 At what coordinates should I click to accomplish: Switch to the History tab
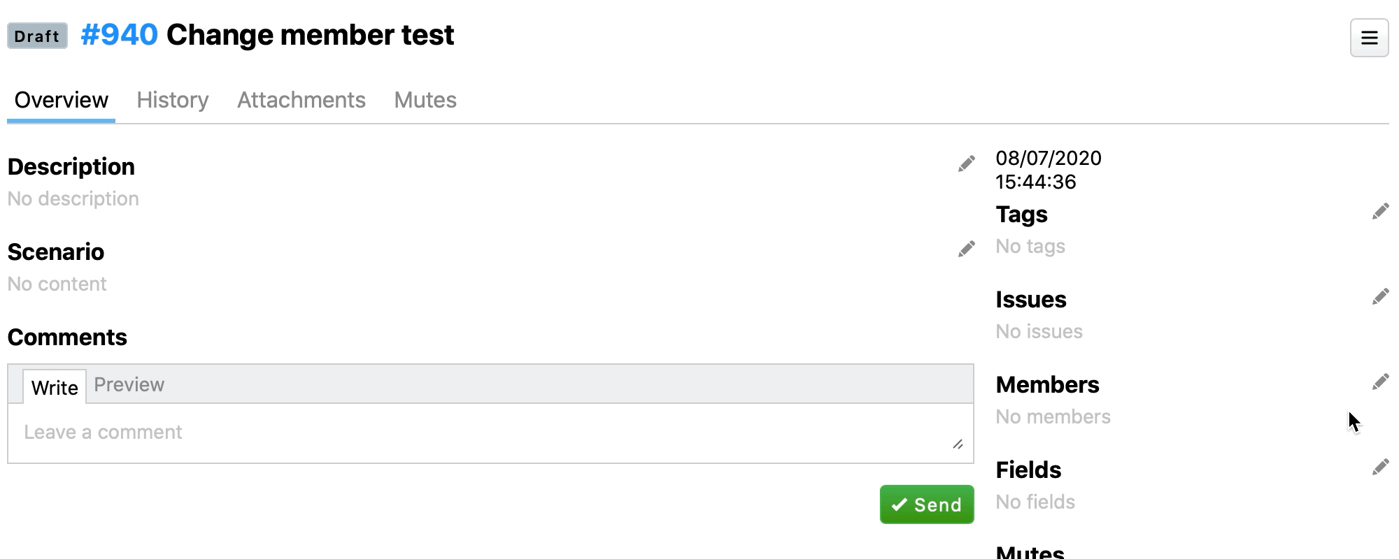(173, 101)
